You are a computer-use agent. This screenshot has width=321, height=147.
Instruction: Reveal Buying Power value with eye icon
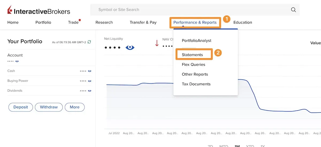90,81
